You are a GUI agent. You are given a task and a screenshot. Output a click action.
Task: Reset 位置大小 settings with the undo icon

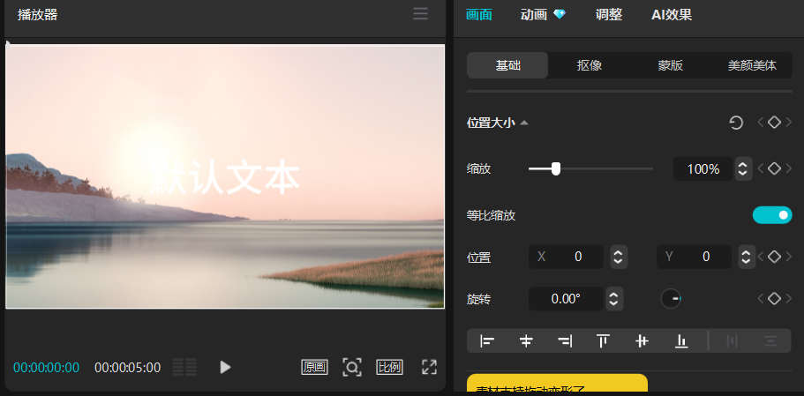click(736, 123)
